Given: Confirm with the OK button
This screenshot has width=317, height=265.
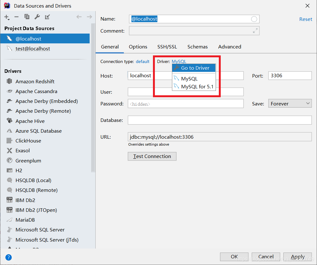Looking at the screenshot, I should 234,257.
